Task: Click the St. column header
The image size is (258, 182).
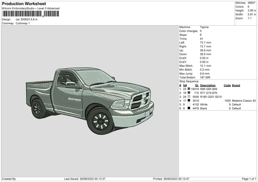Action: click(197, 85)
